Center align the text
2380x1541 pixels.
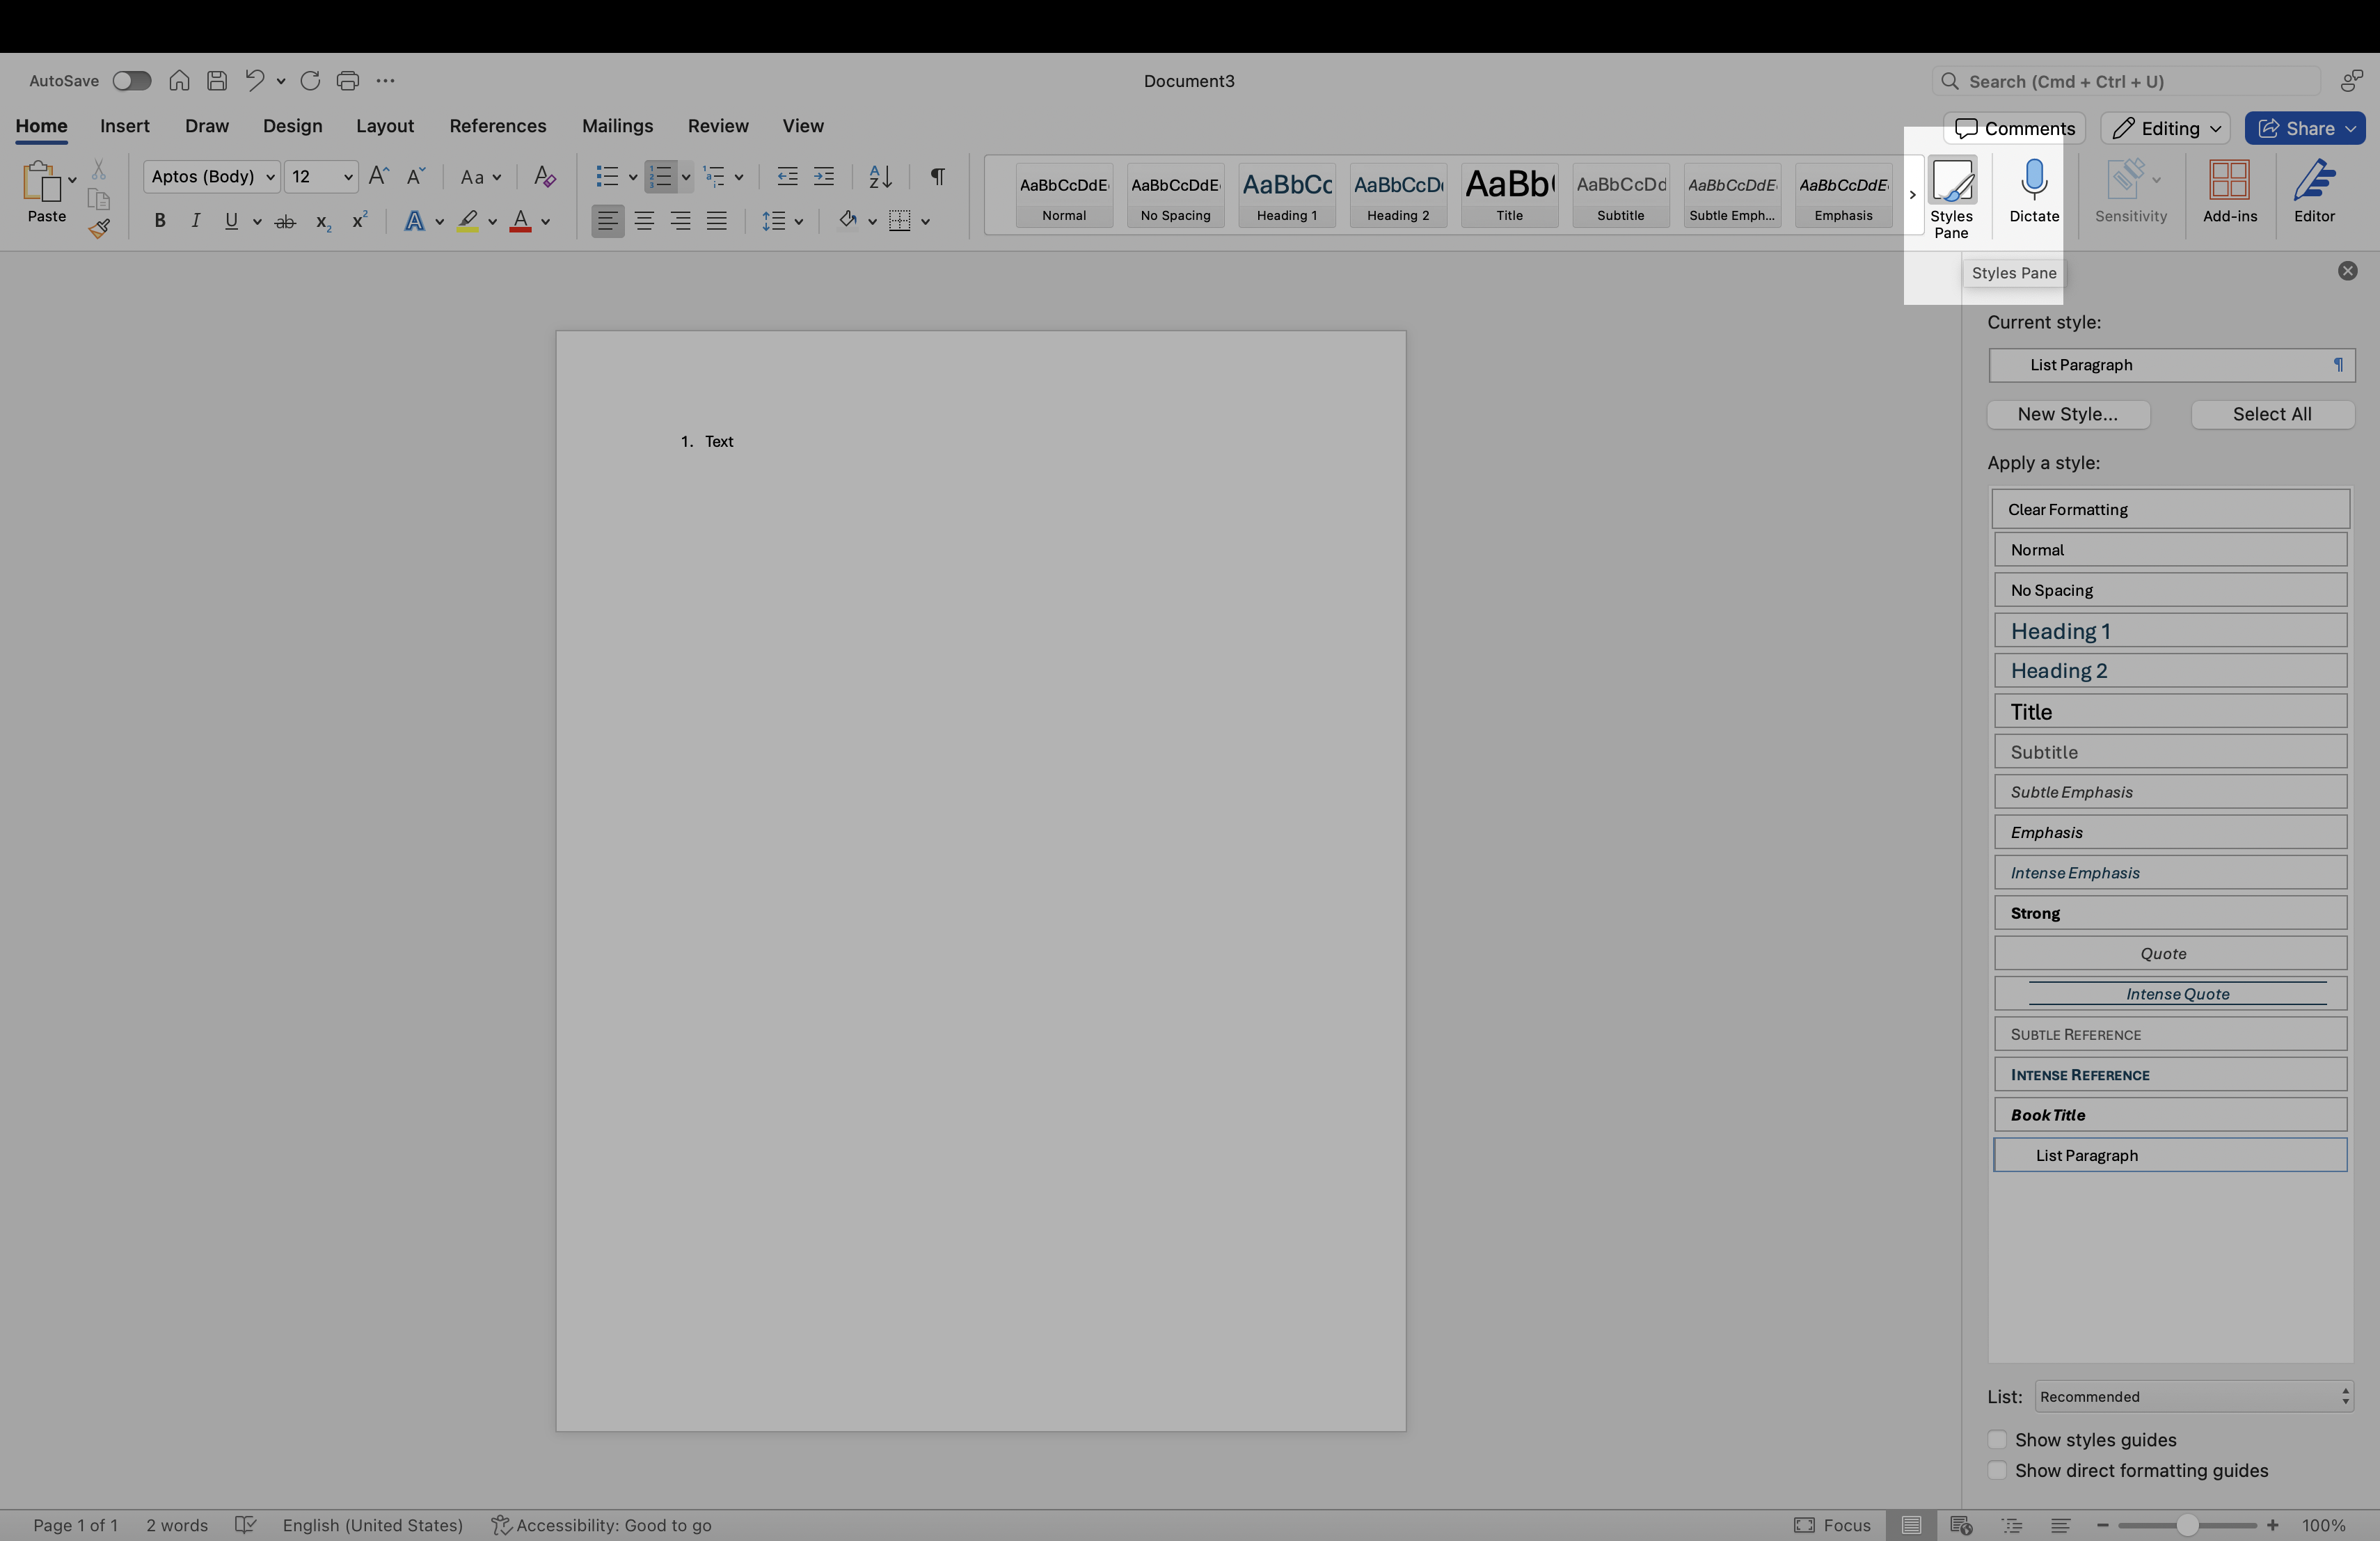(644, 222)
